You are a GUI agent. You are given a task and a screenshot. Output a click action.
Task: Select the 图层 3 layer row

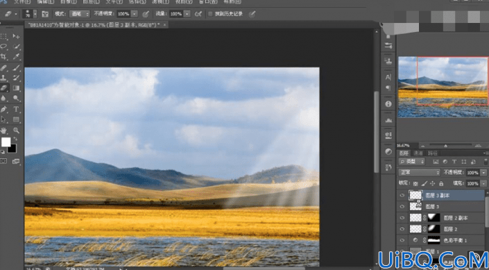[441, 206]
